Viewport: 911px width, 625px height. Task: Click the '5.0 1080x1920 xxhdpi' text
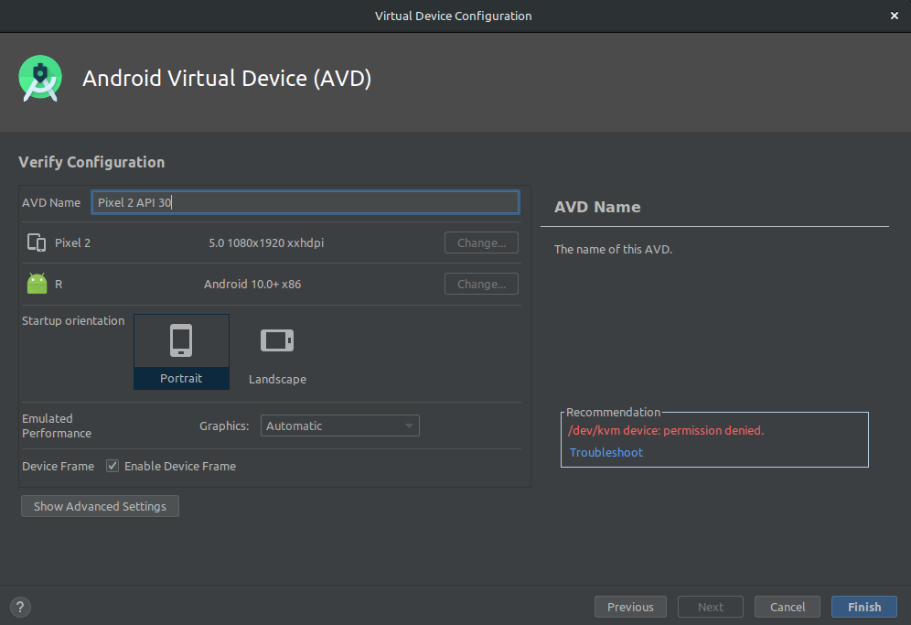(266, 243)
